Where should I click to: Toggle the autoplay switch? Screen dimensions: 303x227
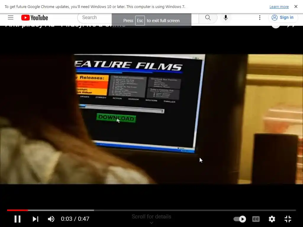pyautogui.click(x=240, y=219)
